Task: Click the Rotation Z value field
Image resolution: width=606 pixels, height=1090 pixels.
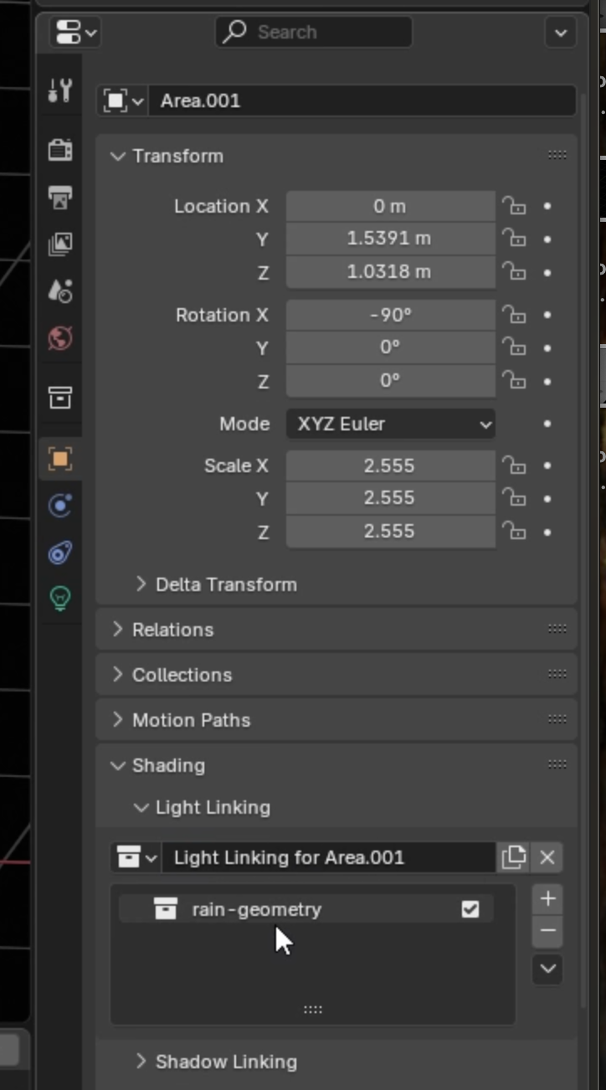Action: [390, 381]
